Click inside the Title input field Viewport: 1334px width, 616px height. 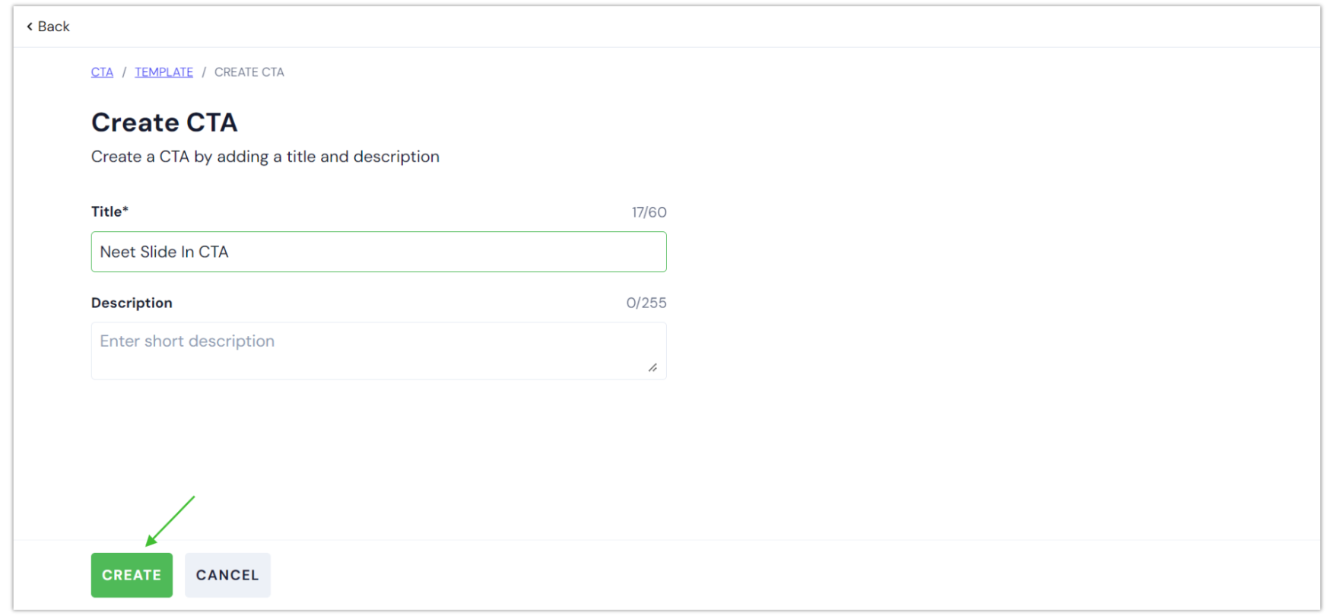(378, 252)
